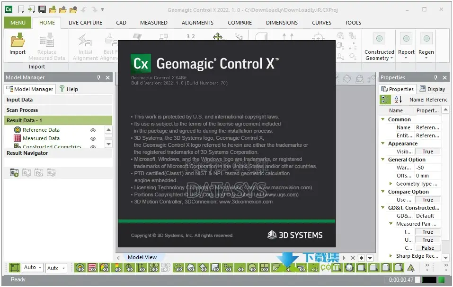The image size is (453, 287).
Task: Toggle vector arrows visibility icon in bottom toolbar
Action: click(142, 268)
